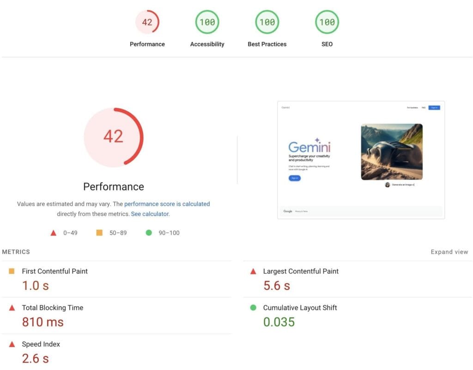Click the large 'Performance' title under the gauge

click(114, 187)
